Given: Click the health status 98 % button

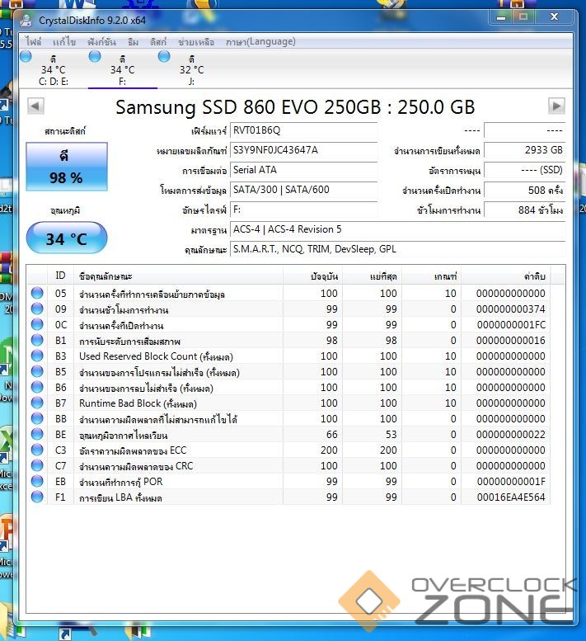Looking at the screenshot, I should tap(66, 167).
